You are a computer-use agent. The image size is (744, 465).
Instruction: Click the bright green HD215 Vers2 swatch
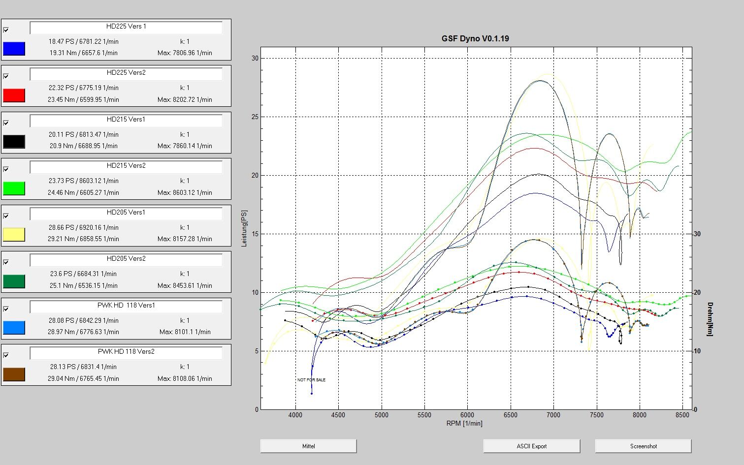click(x=14, y=188)
